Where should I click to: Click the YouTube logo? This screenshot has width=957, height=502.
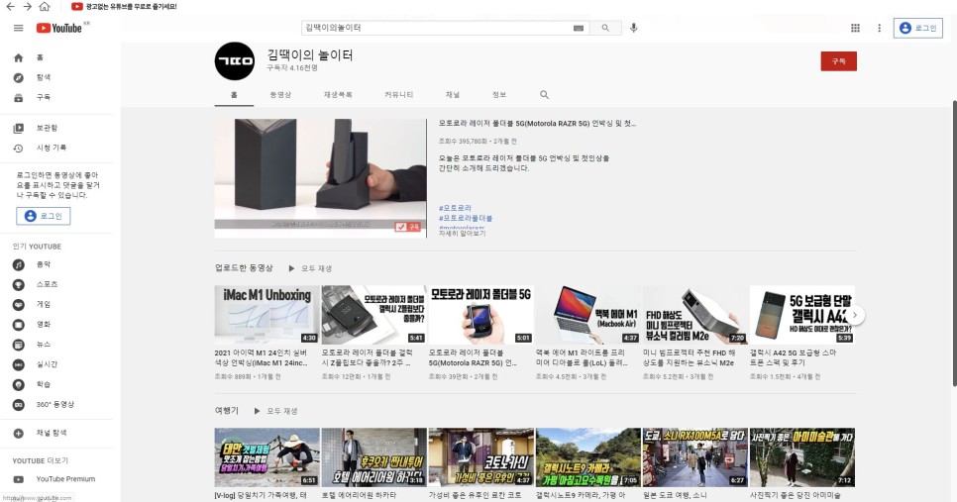pyautogui.click(x=59, y=28)
